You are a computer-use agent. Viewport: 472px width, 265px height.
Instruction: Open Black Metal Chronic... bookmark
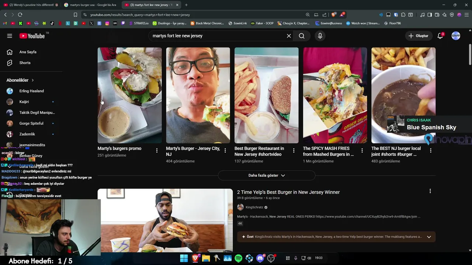click(x=207, y=23)
